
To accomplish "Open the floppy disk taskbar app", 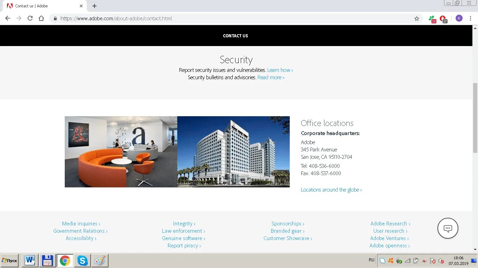I will tap(47, 261).
